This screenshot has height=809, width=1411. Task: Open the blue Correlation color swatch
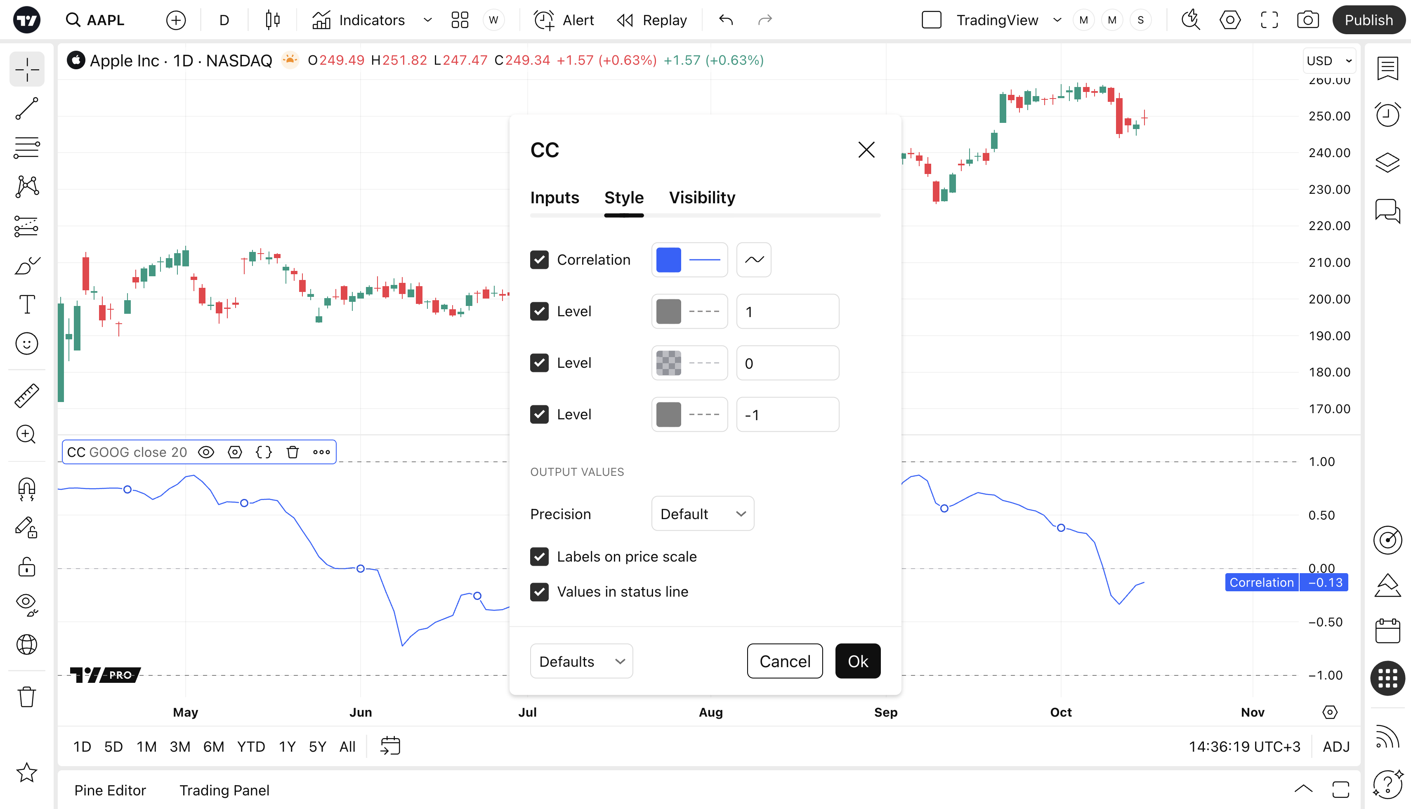coord(669,260)
